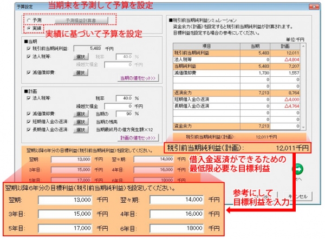The height and width of the screenshot is (239, 325).
Task: Click the 減価償却費 table row label
Action: coord(185,73)
